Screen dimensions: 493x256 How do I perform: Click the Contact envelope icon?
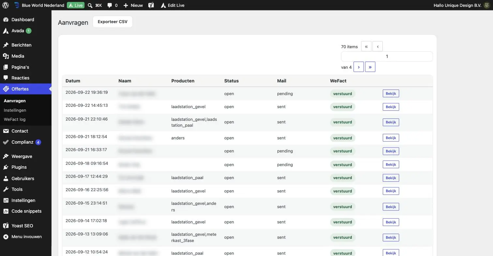pos(6,131)
